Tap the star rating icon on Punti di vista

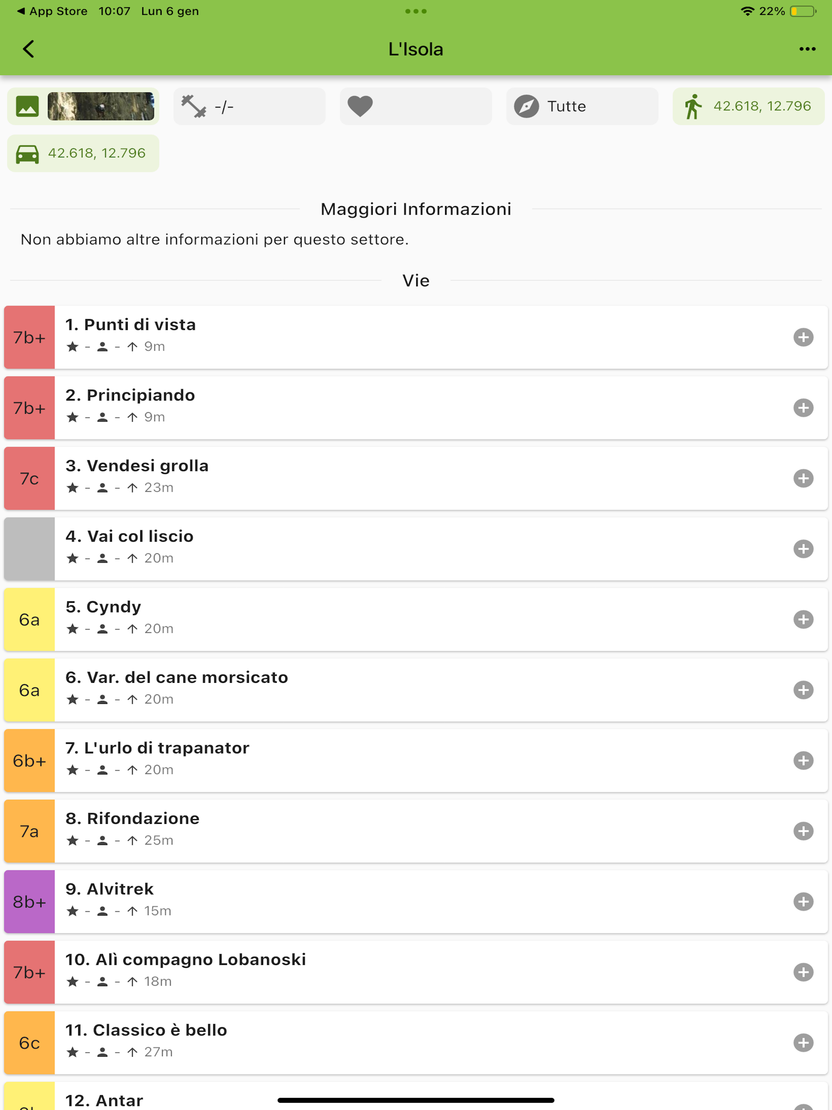[72, 346]
